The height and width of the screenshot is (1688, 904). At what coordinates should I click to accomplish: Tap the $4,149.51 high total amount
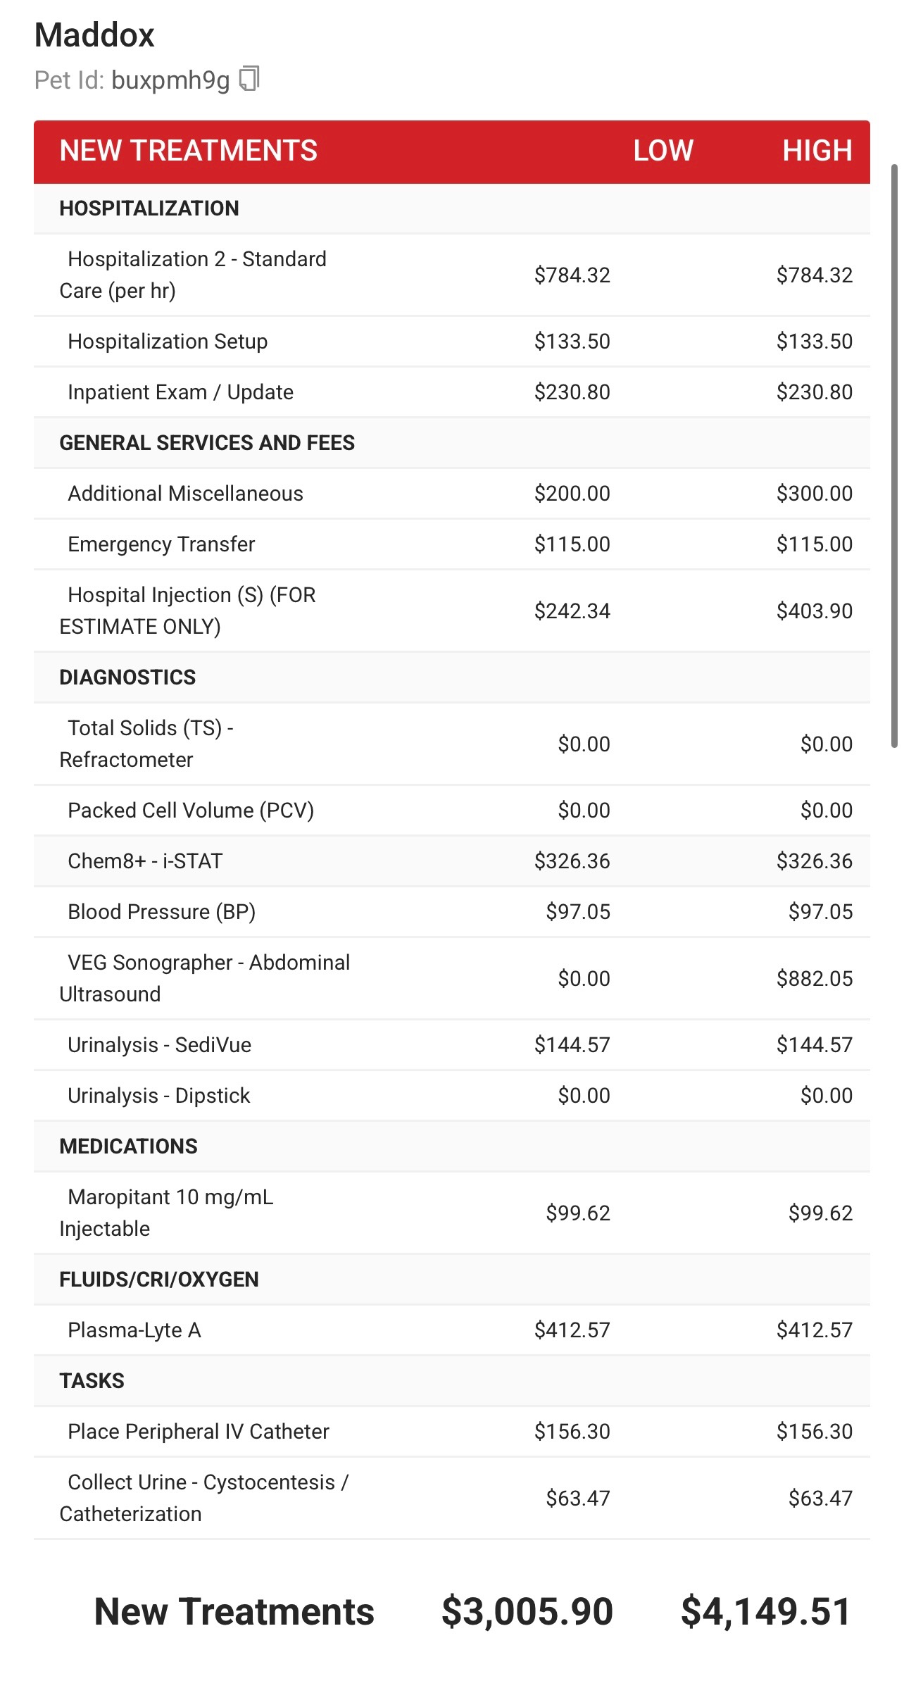click(x=766, y=1612)
